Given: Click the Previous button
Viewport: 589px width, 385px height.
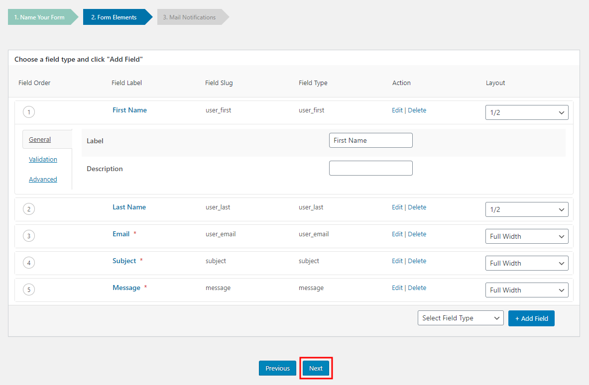Looking at the screenshot, I should (277, 368).
